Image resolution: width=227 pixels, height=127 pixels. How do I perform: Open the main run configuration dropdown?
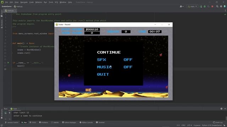[192, 6]
